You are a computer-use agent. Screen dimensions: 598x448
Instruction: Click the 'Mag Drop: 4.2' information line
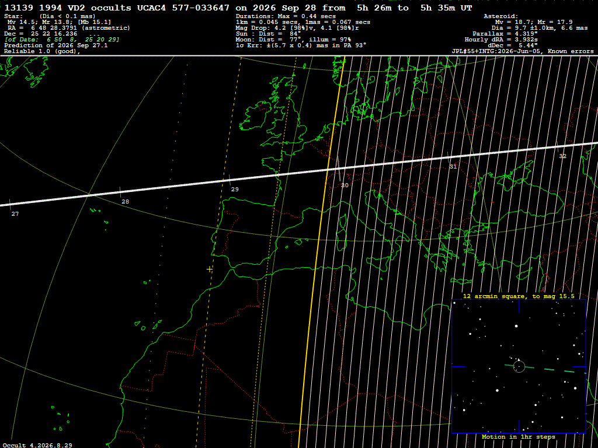[297, 28]
